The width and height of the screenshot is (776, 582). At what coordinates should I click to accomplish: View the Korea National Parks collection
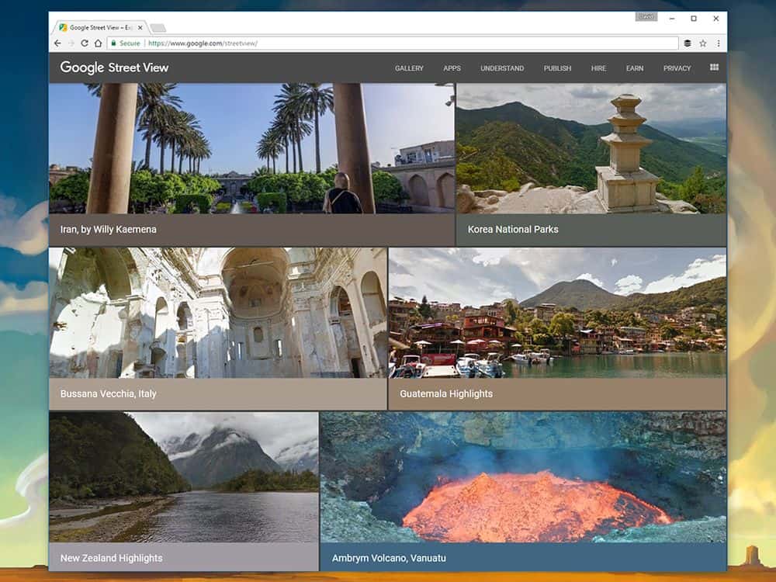coord(591,163)
